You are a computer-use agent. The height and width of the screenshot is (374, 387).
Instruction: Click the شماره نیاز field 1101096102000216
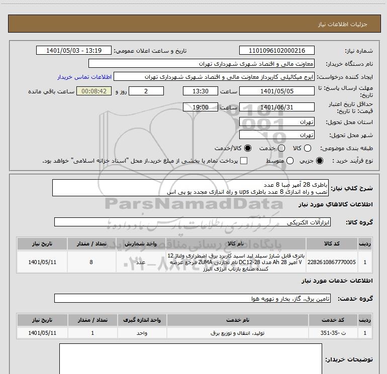tap(276, 50)
